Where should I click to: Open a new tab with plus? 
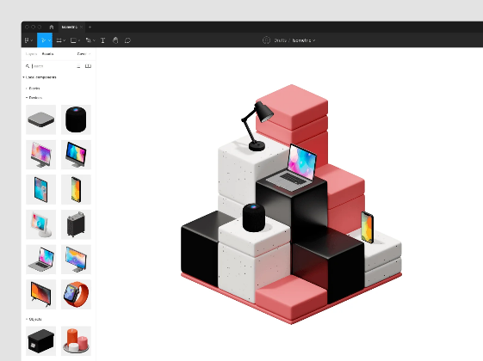pos(90,27)
